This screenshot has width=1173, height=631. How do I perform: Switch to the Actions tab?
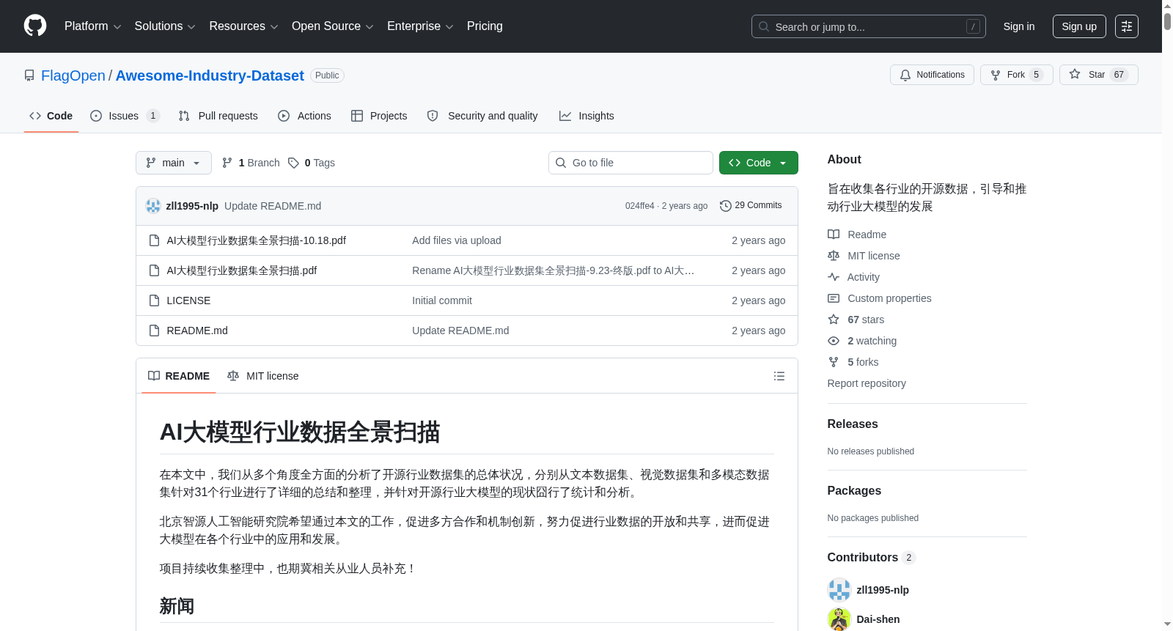click(x=304, y=116)
